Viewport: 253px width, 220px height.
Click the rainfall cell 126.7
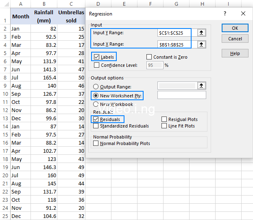click(44, 94)
